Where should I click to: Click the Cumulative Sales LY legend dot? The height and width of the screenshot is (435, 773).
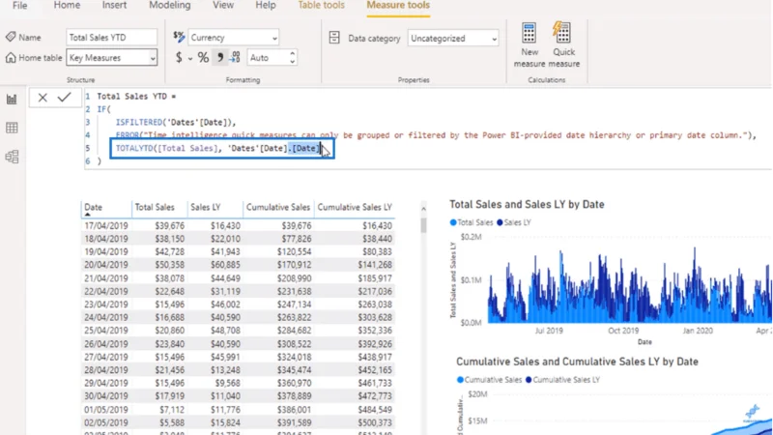pos(529,380)
